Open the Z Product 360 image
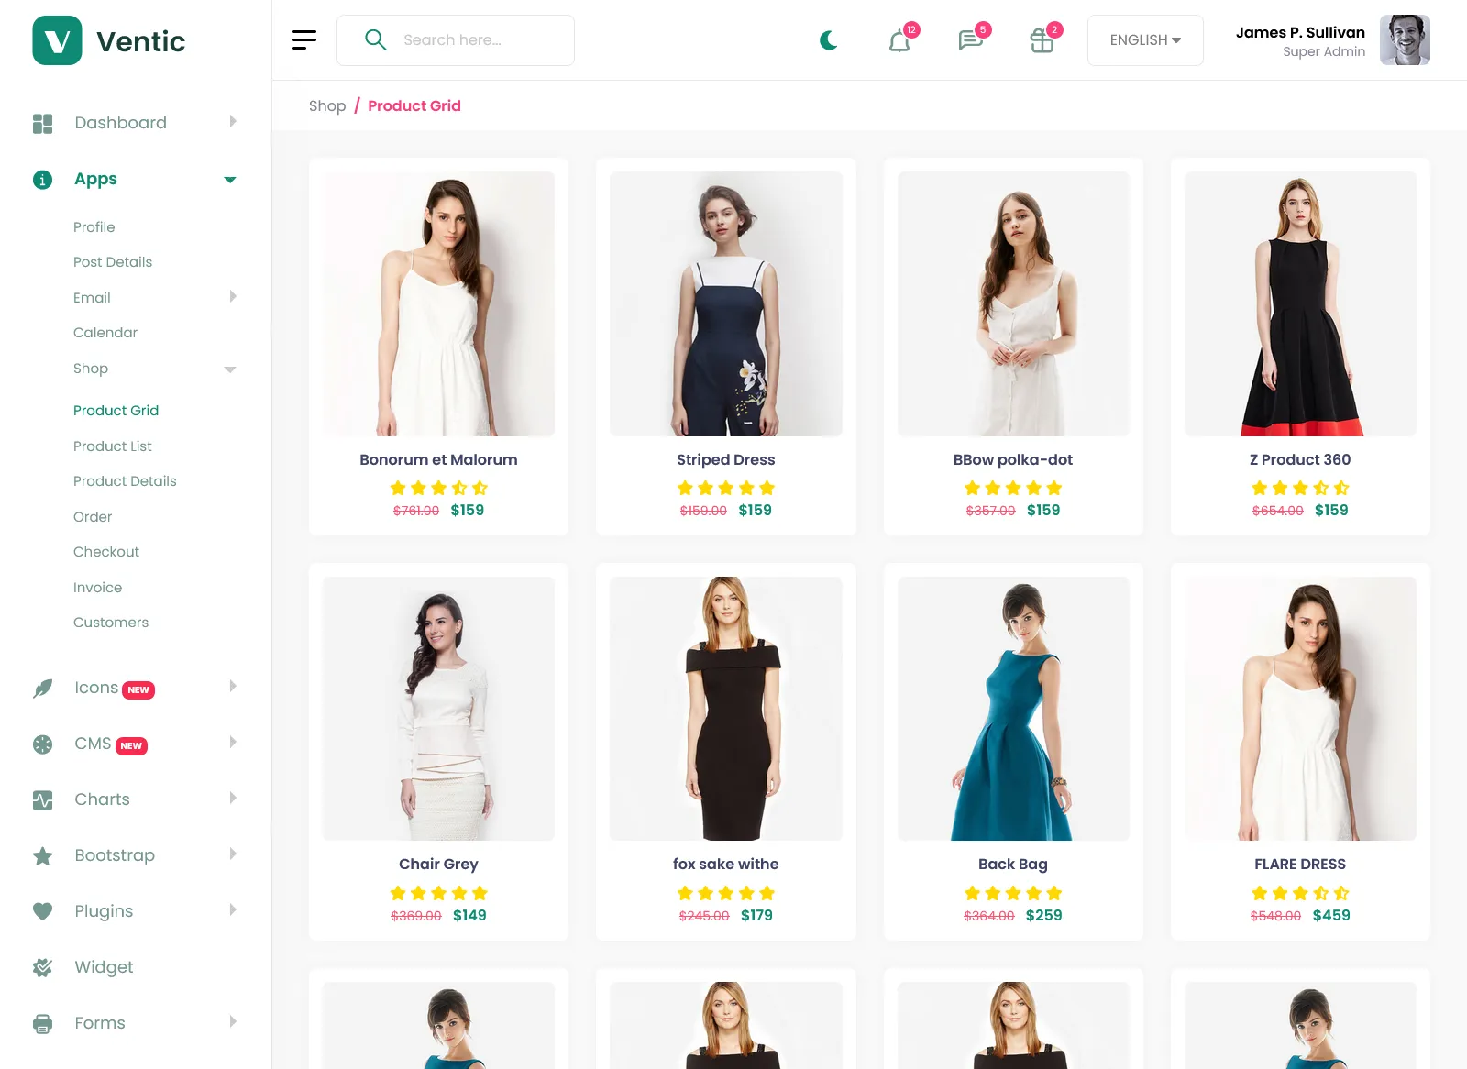The width and height of the screenshot is (1467, 1069). tap(1300, 303)
